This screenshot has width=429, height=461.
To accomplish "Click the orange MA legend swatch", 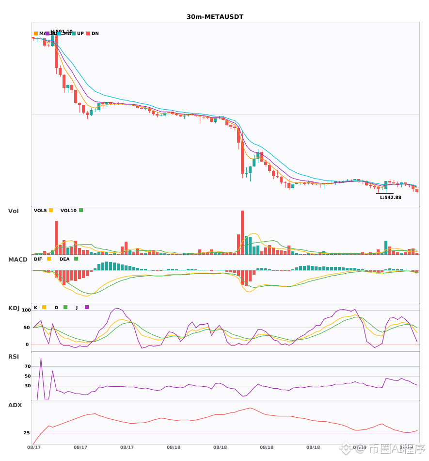I will tap(36, 33).
